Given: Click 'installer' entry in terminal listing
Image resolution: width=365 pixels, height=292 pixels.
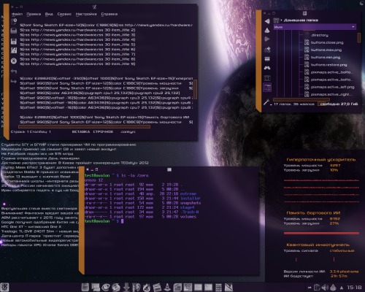Looking at the screenshot, I should (191, 199).
